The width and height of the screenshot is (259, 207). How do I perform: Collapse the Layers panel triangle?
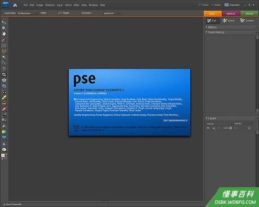coord(207,118)
